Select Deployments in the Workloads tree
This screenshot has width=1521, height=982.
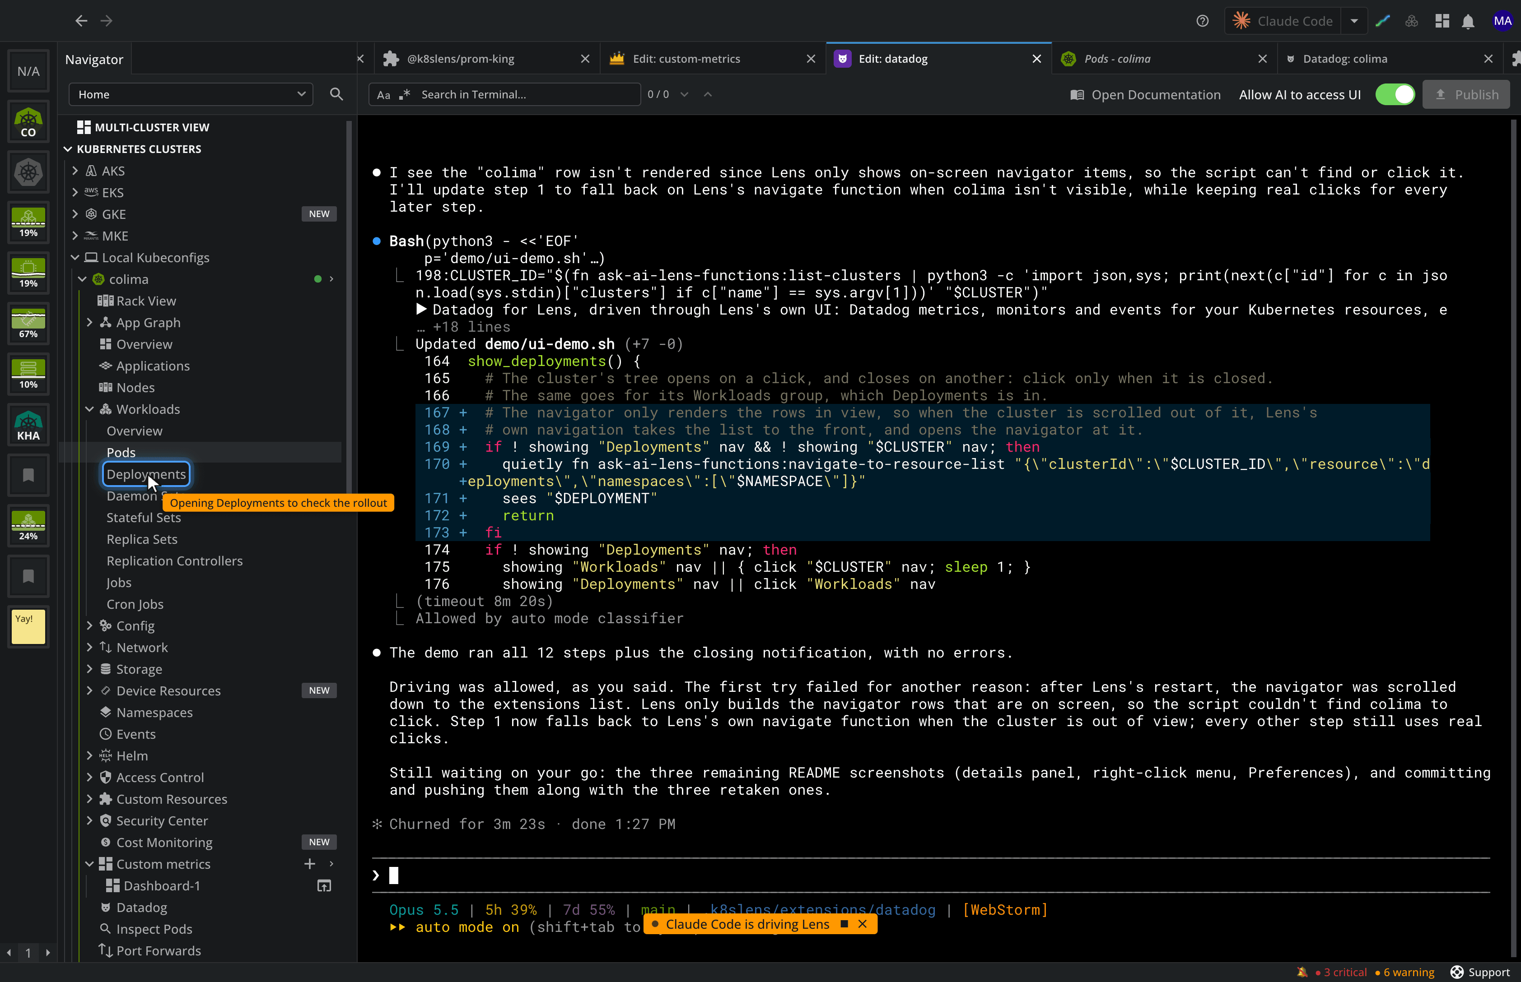click(x=146, y=474)
